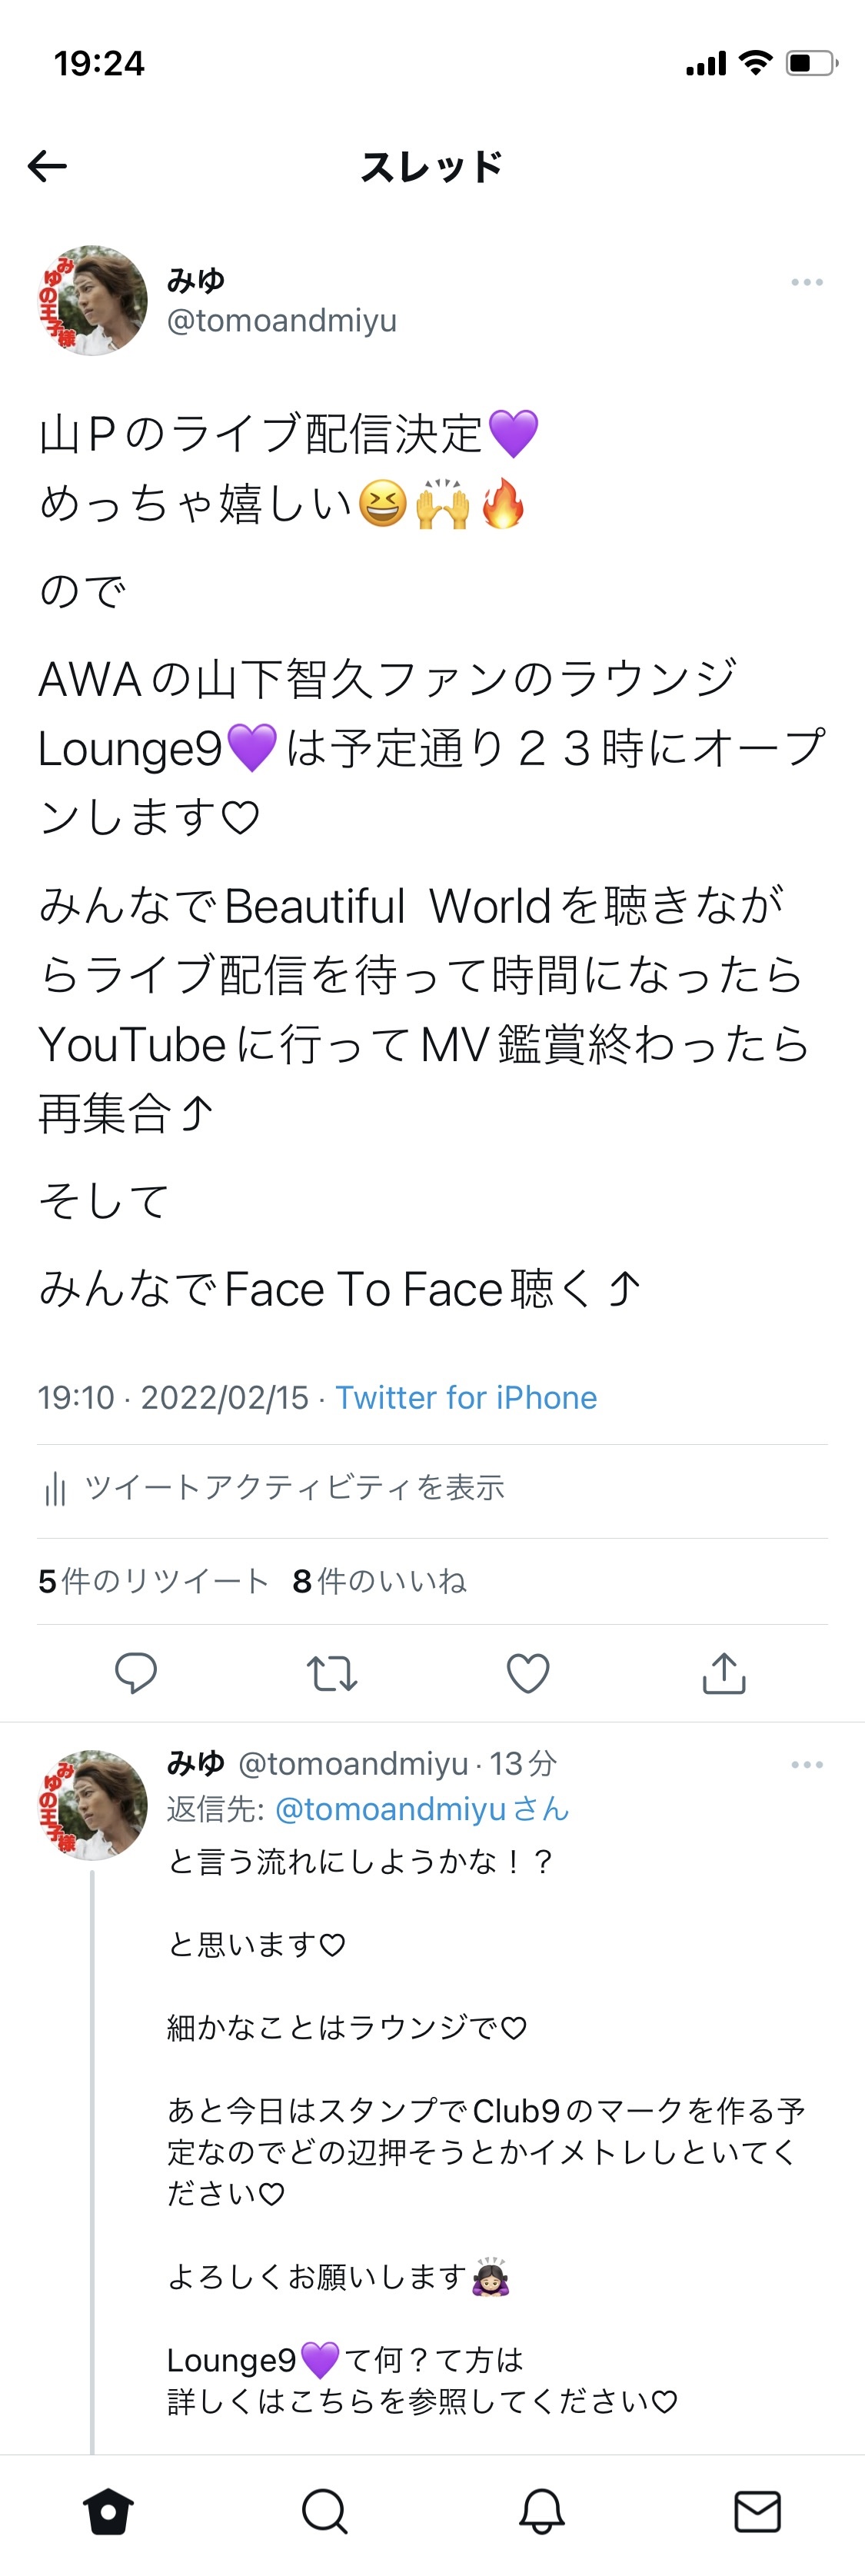Image resolution: width=865 pixels, height=2576 pixels.
Task: Open more options for main tweet
Action: click(x=806, y=282)
